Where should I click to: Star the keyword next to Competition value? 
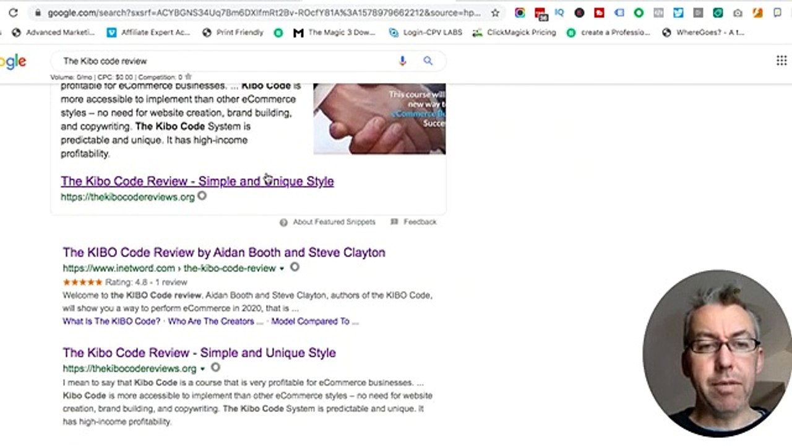(x=188, y=77)
